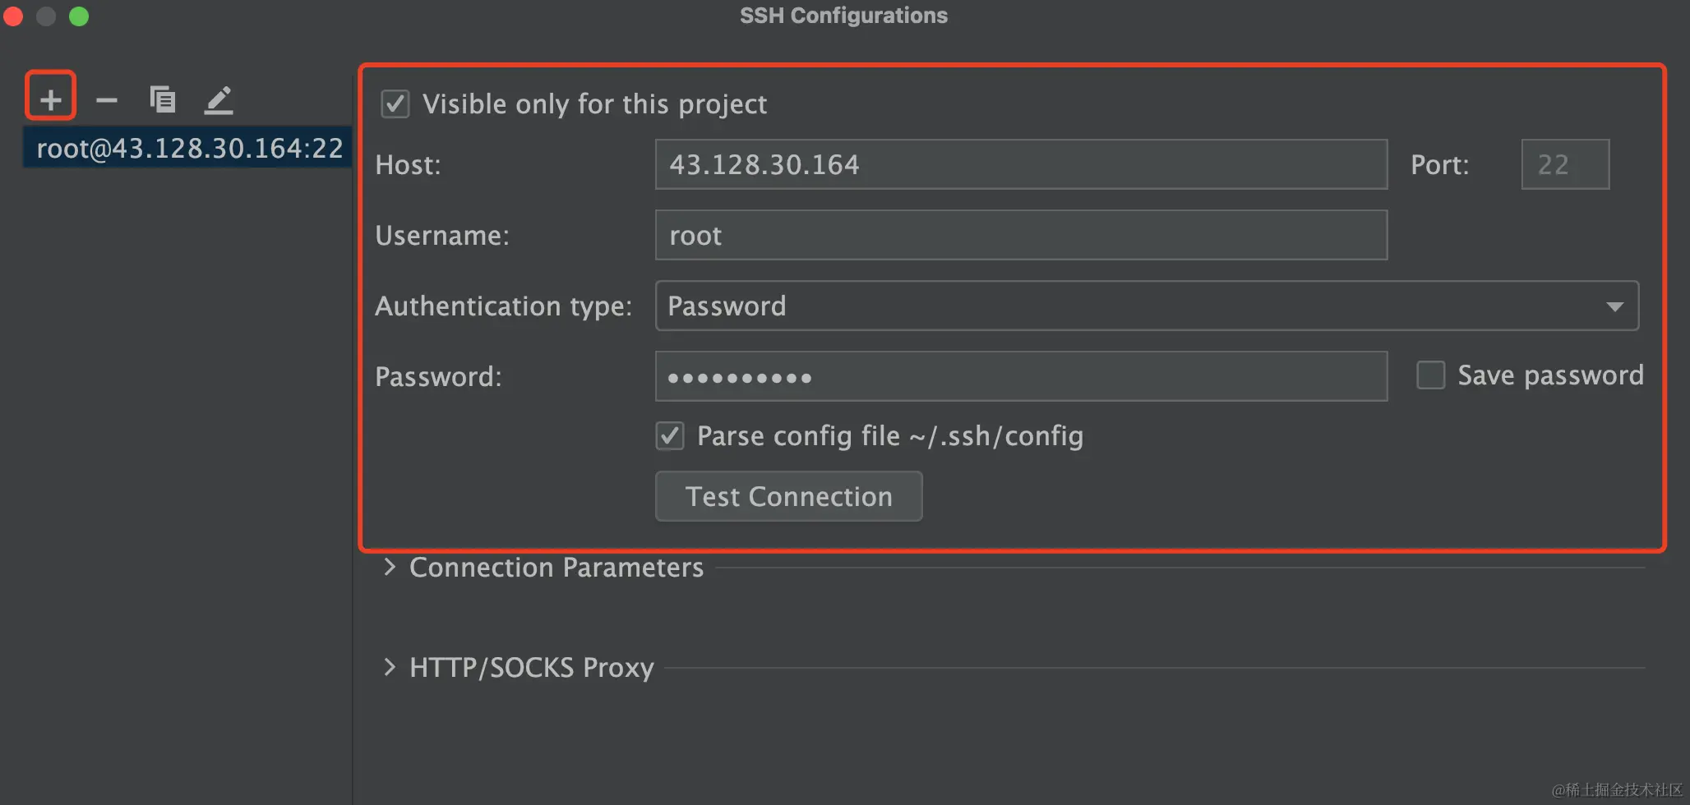Select root@43.128.30.164:22 in the list
Image resolution: width=1690 pixels, height=805 pixels.
pyautogui.click(x=188, y=148)
